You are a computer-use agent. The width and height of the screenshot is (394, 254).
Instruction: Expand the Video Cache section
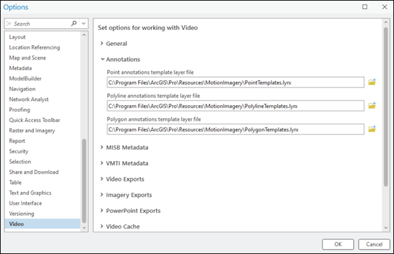click(101, 226)
